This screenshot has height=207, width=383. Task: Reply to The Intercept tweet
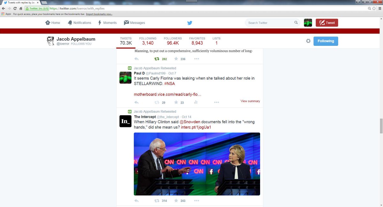(136, 201)
